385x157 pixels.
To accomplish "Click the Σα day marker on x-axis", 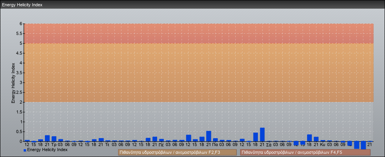I will click(268, 145).
